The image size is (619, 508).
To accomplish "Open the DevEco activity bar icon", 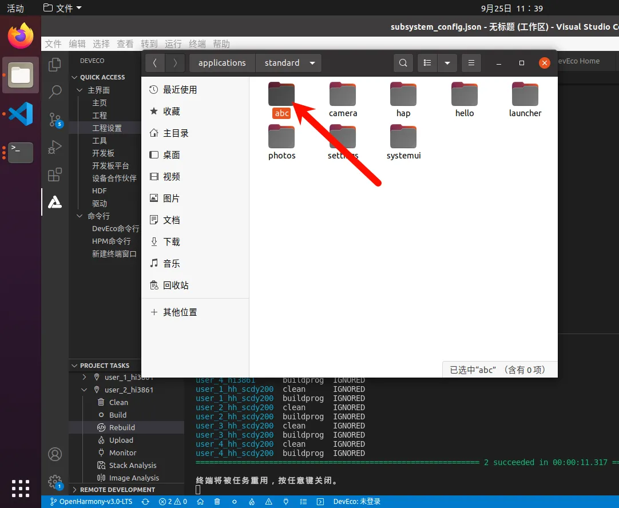I will coord(55,202).
